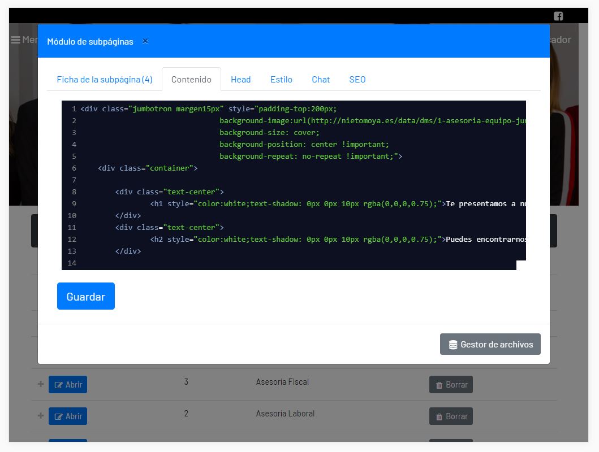Click the plus icon beside Asesoria Fiscal's row
Image resolution: width=599 pixels, height=452 pixels.
click(x=40, y=384)
